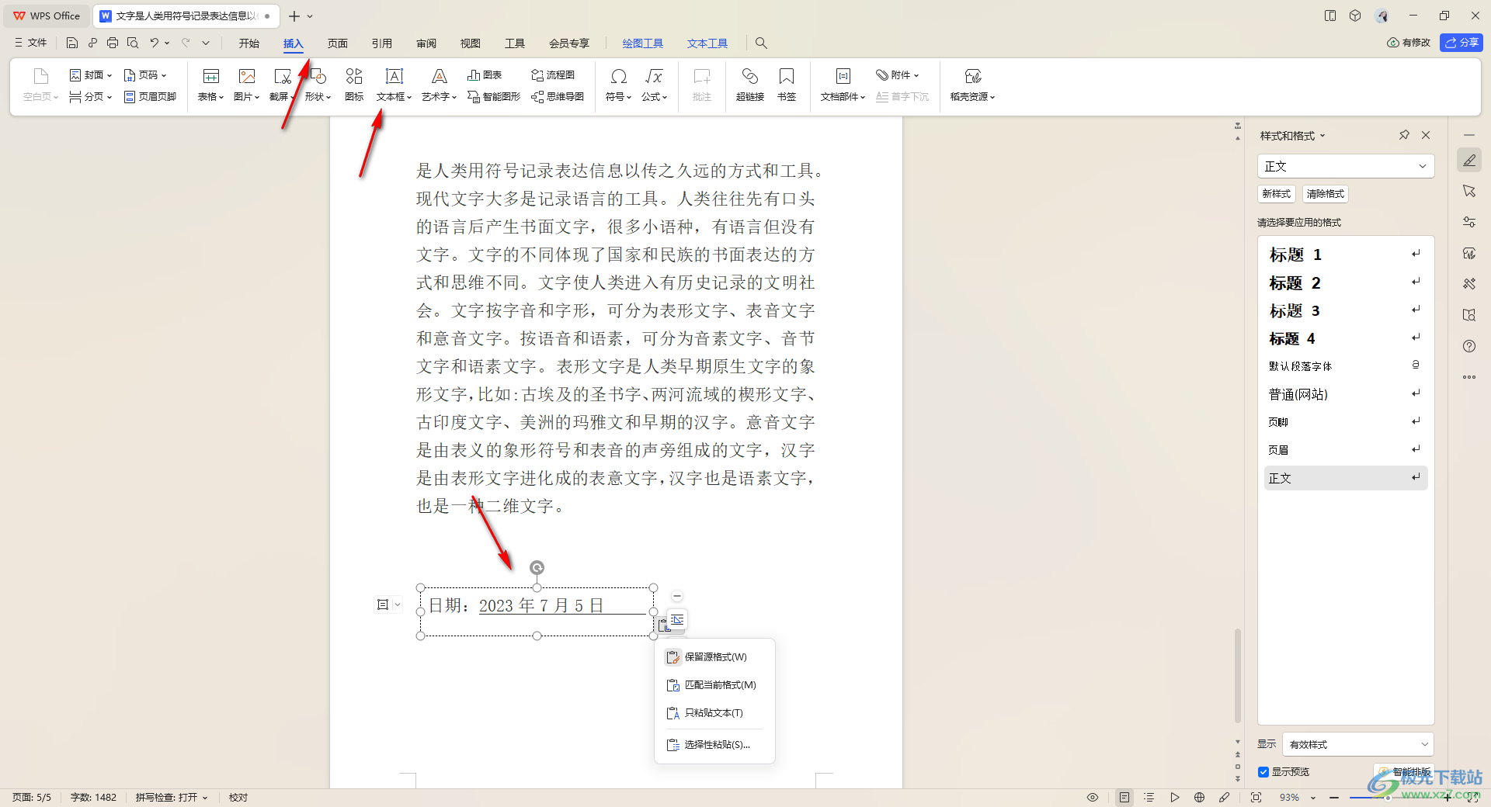Viewport: 1491px width, 807px height.
Task: Click the 分享 share button
Action: coord(1461,43)
